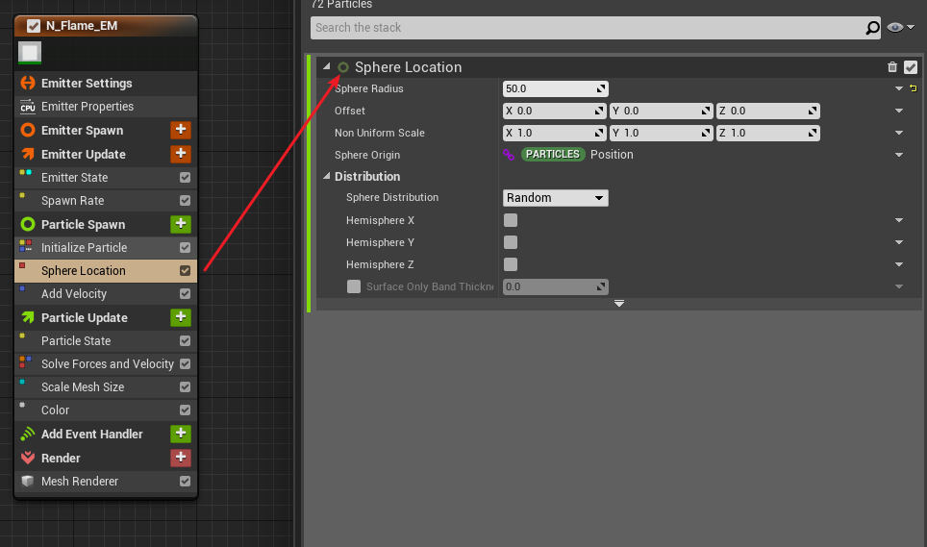Open the eye view options dropdown
Viewport: 927px width, 547px height.
pyautogui.click(x=900, y=27)
